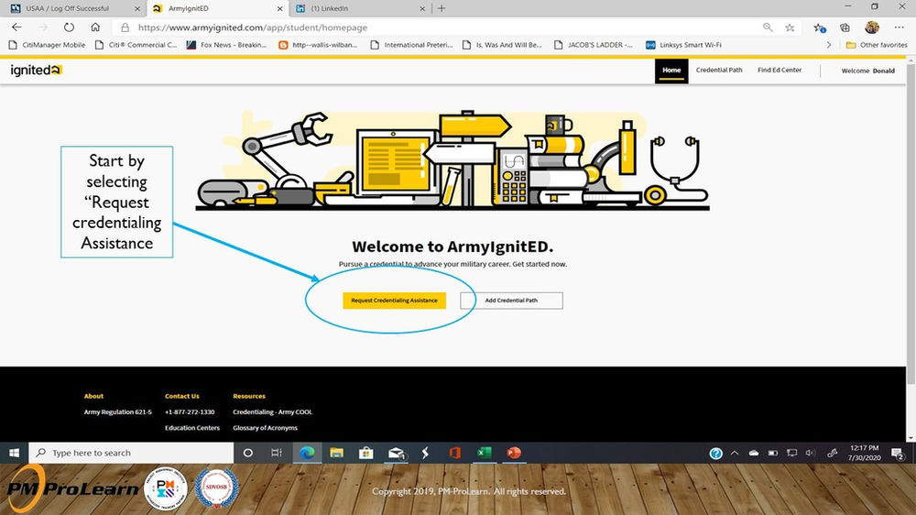
Task: Open Army Regulation 621-5 link
Action: coord(117,412)
